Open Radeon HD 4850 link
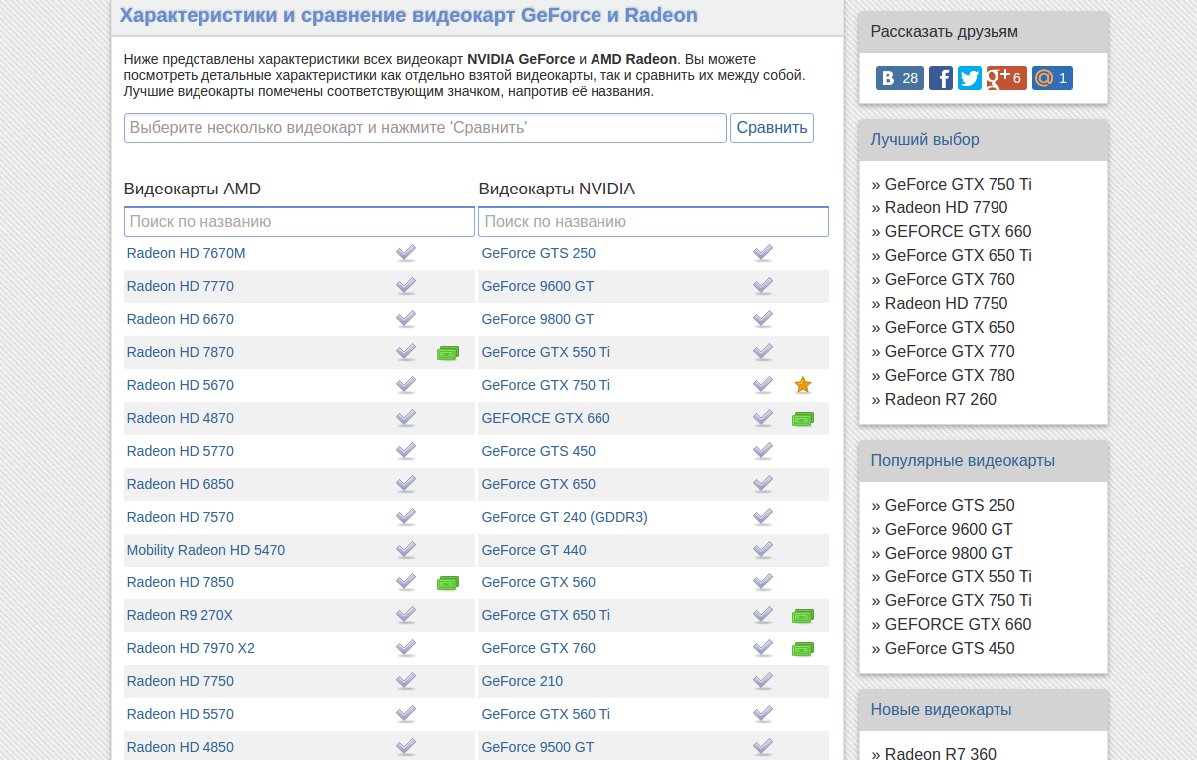 click(x=181, y=747)
